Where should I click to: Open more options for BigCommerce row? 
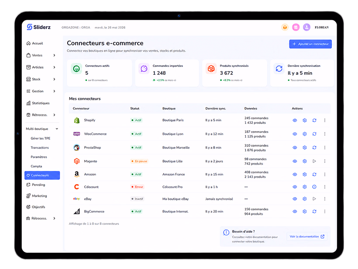pos(325,211)
